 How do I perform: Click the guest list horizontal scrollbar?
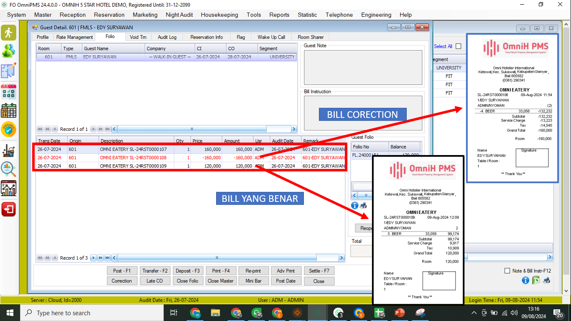click(x=204, y=129)
